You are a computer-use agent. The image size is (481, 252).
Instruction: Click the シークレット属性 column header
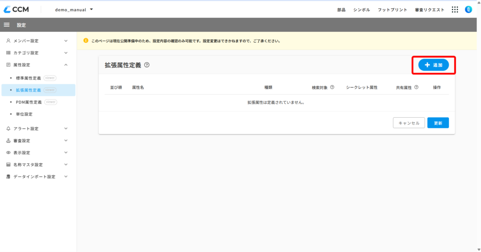(362, 87)
